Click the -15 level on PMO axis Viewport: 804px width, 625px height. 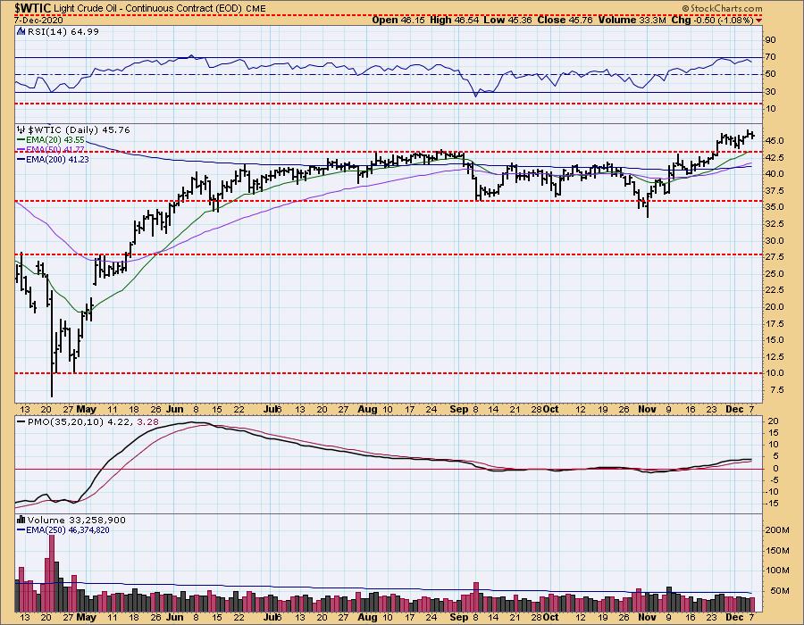(x=772, y=504)
